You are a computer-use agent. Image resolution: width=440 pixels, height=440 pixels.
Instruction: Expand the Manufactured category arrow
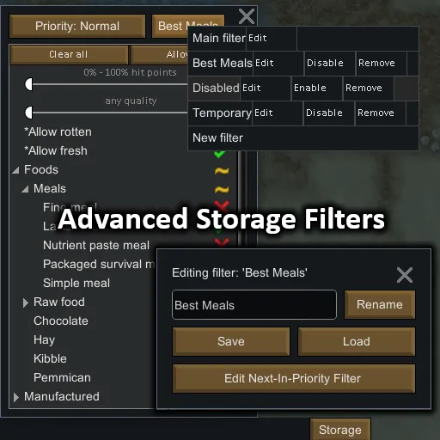click(x=16, y=397)
